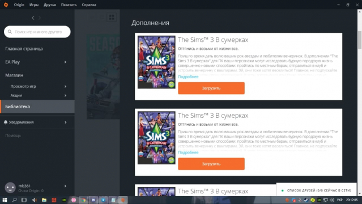This screenshot has height=204, width=362.
Task: Expand the Акции submenu arrow
Action: tap(65, 95)
